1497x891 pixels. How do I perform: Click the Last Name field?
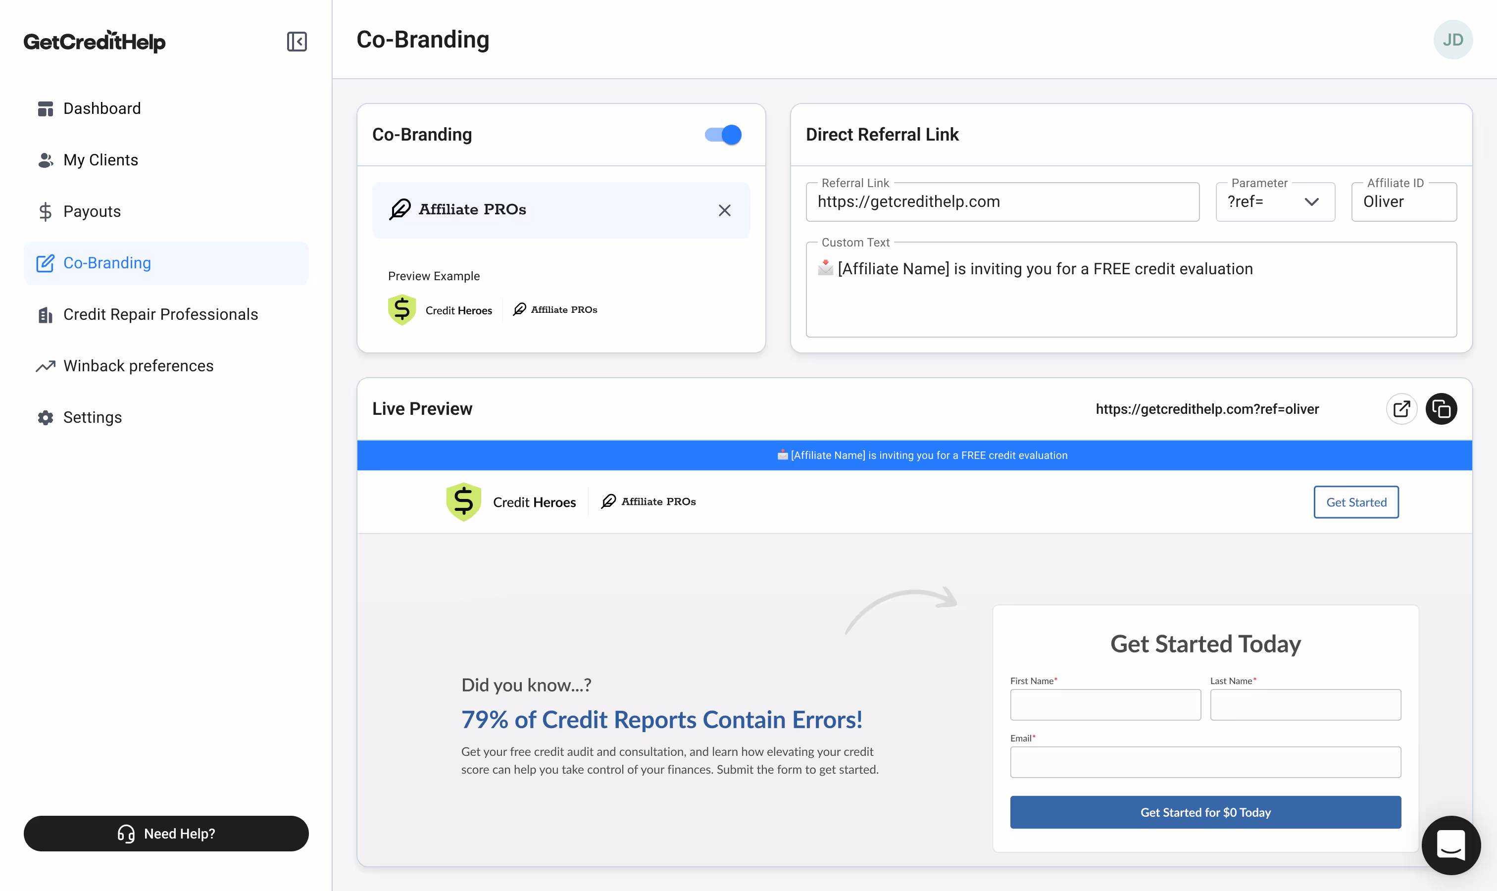point(1305,705)
